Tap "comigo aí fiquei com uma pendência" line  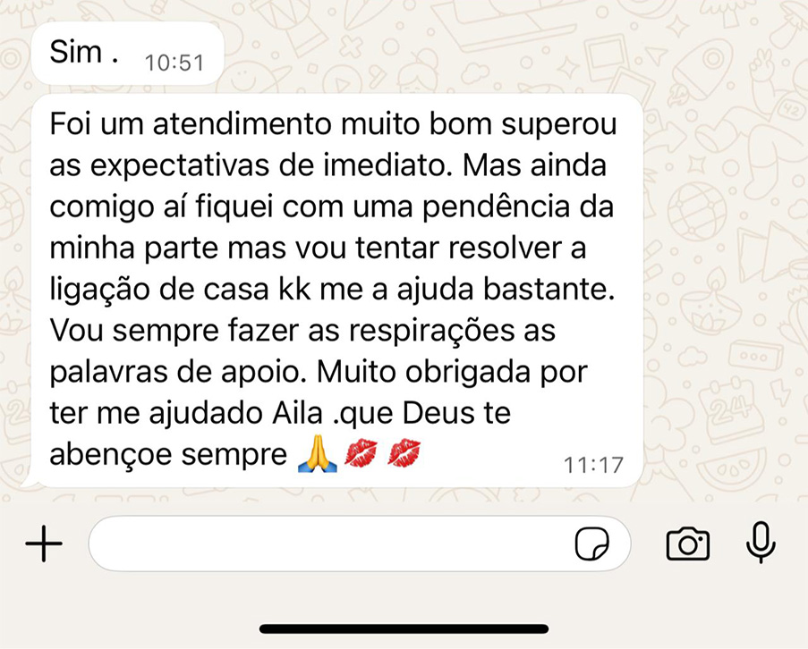[x=309, y=207]
